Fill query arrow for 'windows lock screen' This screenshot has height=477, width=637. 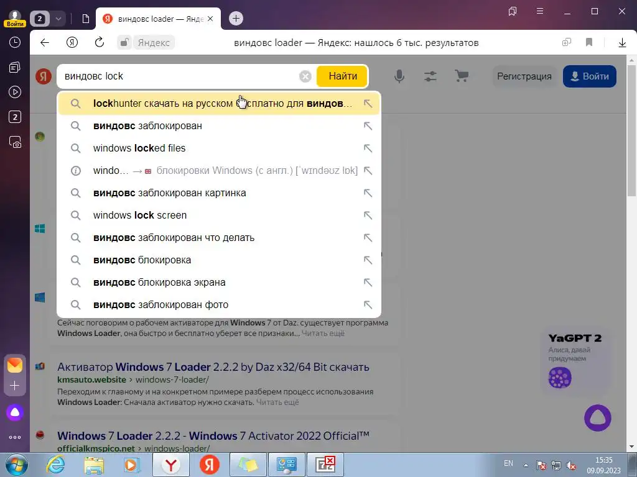coord(368,215)
